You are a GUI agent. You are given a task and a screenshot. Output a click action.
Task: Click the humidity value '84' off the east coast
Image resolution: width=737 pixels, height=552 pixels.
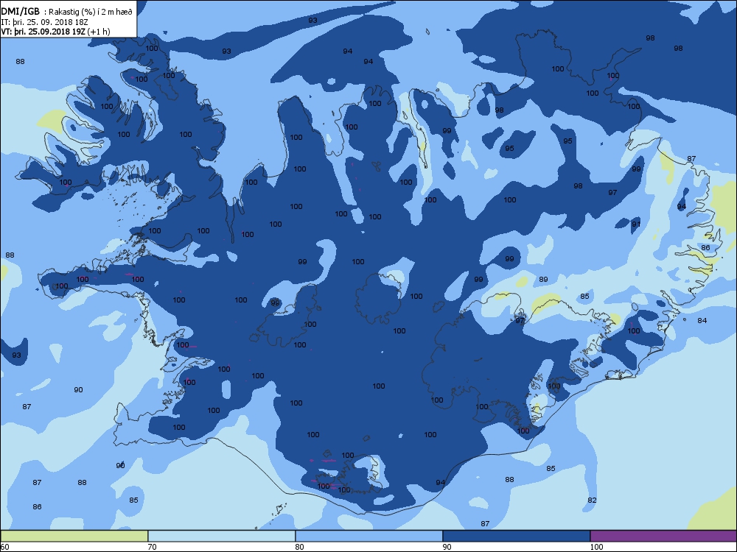coord(702,321)
